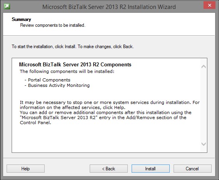The image size is (219, 180).
Task: Click the scrollbar track of the summary box
Action: (203, 105)
